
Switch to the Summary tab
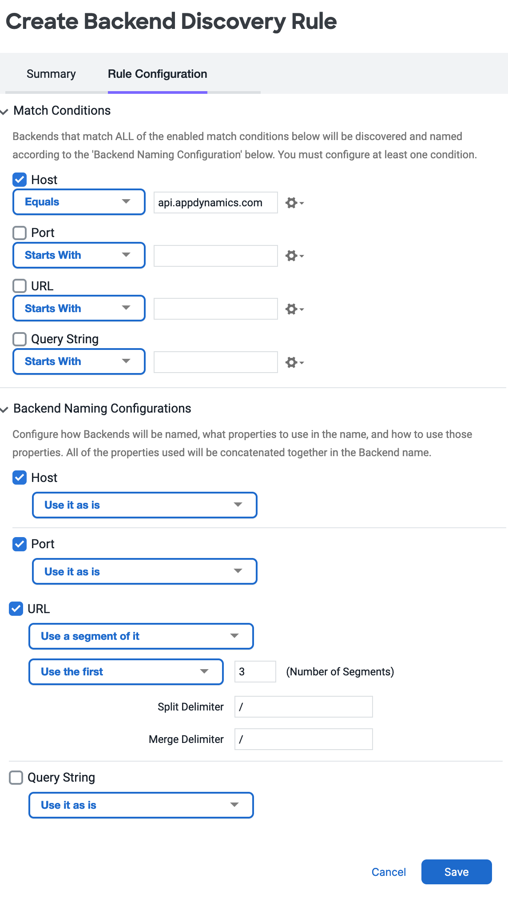click(51, 74)
